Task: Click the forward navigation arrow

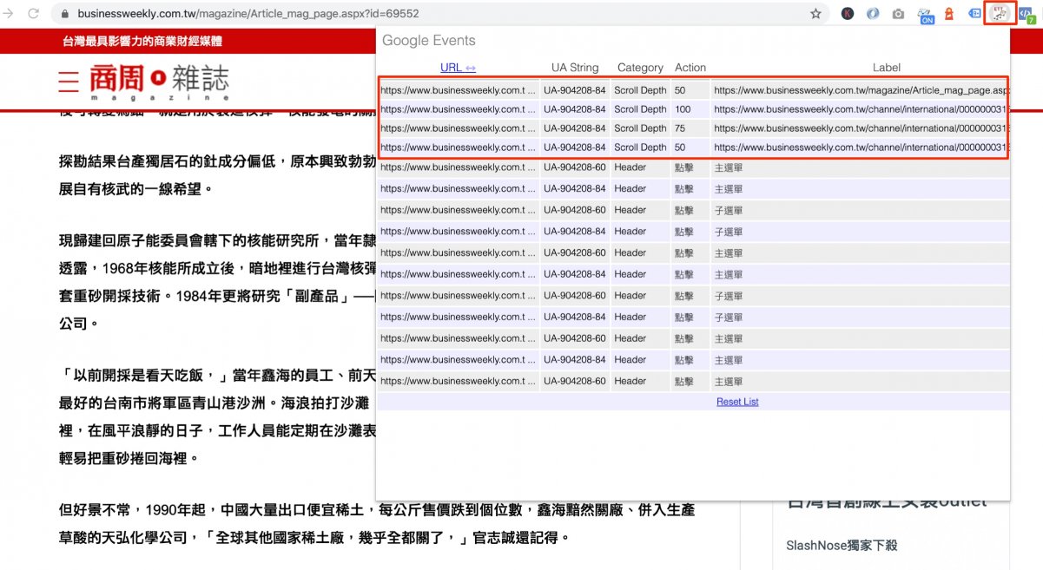Action: tap(10, 14)
